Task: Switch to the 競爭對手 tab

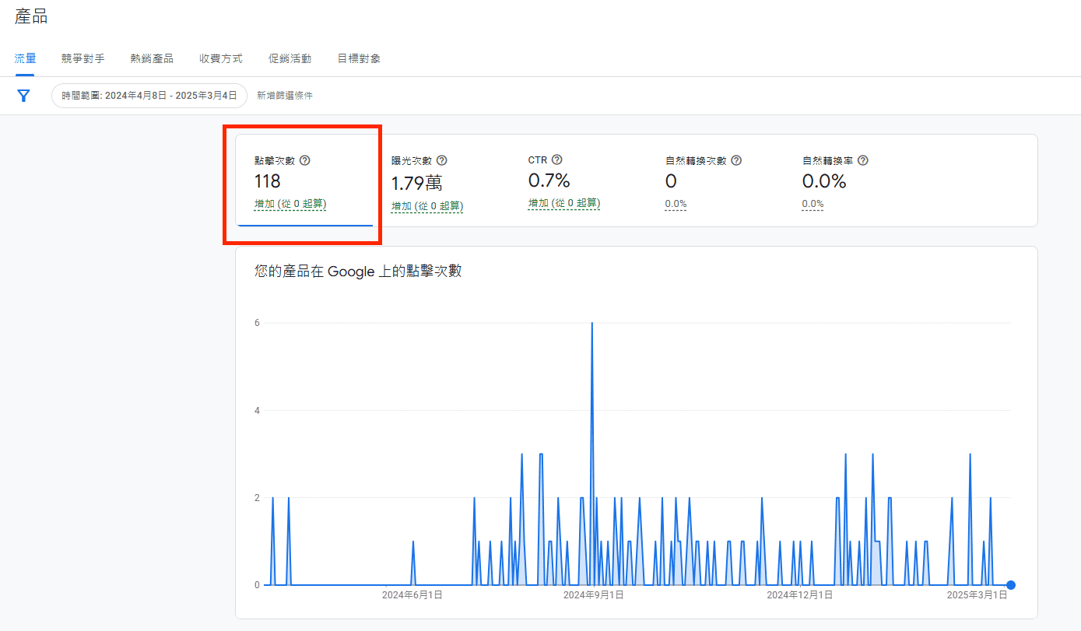Action: click(83, 58)
